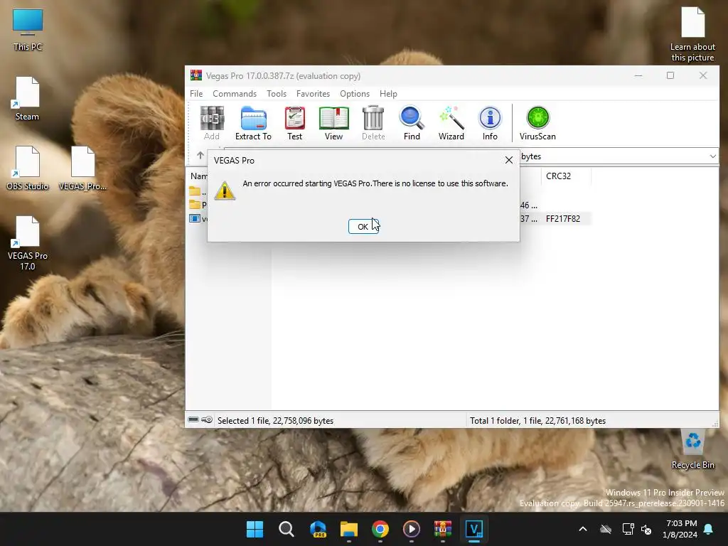The width and height of the screenshot is (728, 546).
Task: Select the VEGAS_Pro... desktop file
Action: [x=82, y=168]
